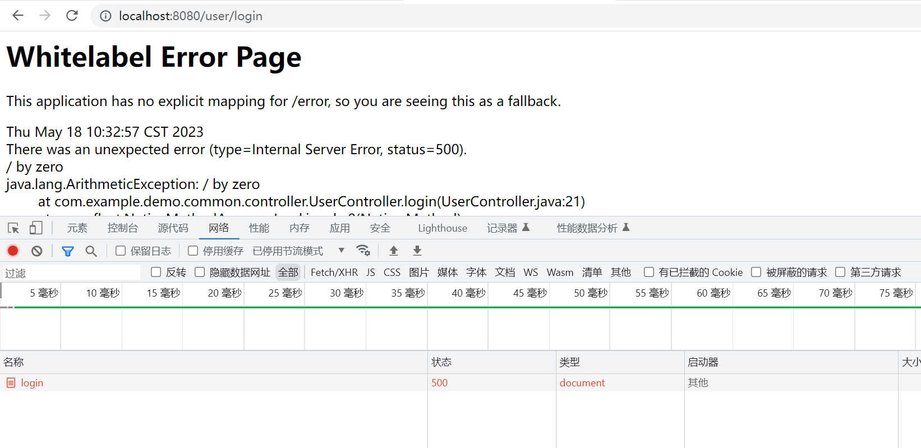The image size is (921, 448).
Task: Activate the inspect element picker icon
Action: coord(13,228)
